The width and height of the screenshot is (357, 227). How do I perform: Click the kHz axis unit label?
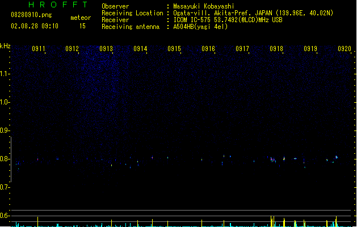(5, 46)
